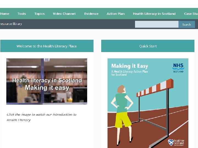Click the Making it Easy title text
198x148 pixels.
pos(130,66)
